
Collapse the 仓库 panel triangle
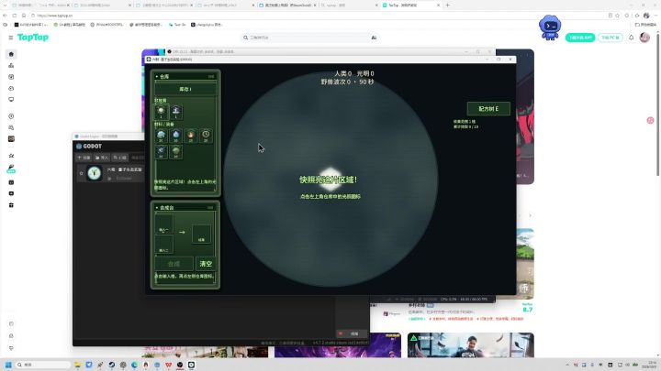tap(157, 77)
